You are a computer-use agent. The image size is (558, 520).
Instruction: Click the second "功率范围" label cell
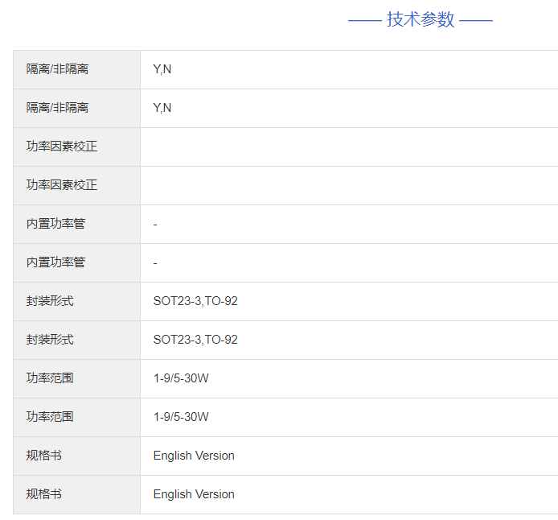pyautogui.click(x=50, y=417)
